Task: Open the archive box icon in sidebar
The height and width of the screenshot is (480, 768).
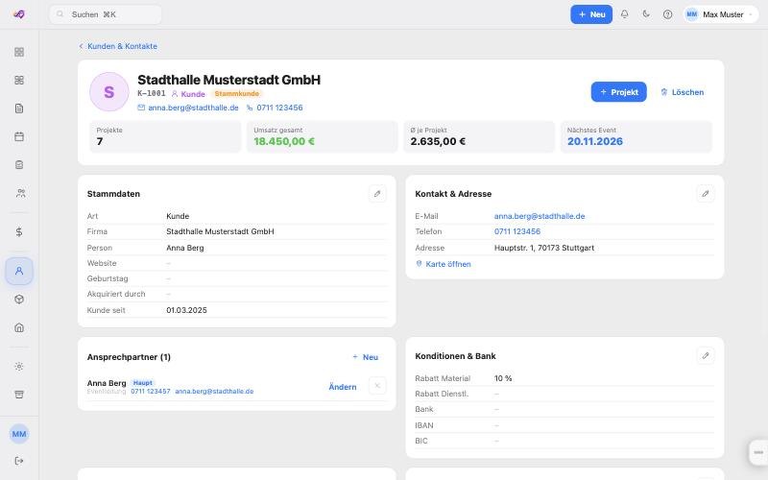Action: [x=19, y=395]
